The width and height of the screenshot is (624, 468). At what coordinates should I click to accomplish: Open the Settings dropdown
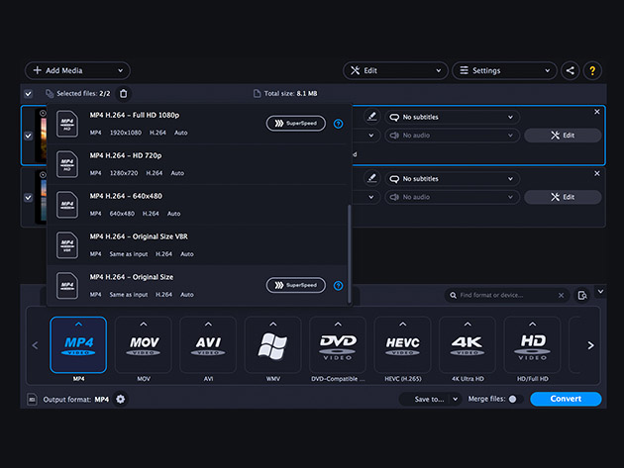point(504,71)
